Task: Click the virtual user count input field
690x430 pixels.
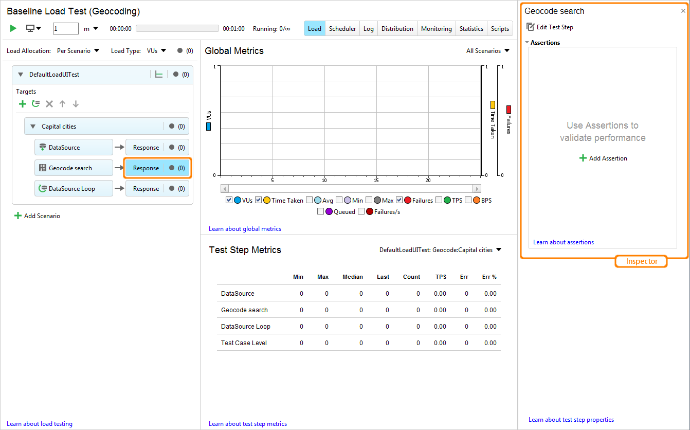Action: 65,28
